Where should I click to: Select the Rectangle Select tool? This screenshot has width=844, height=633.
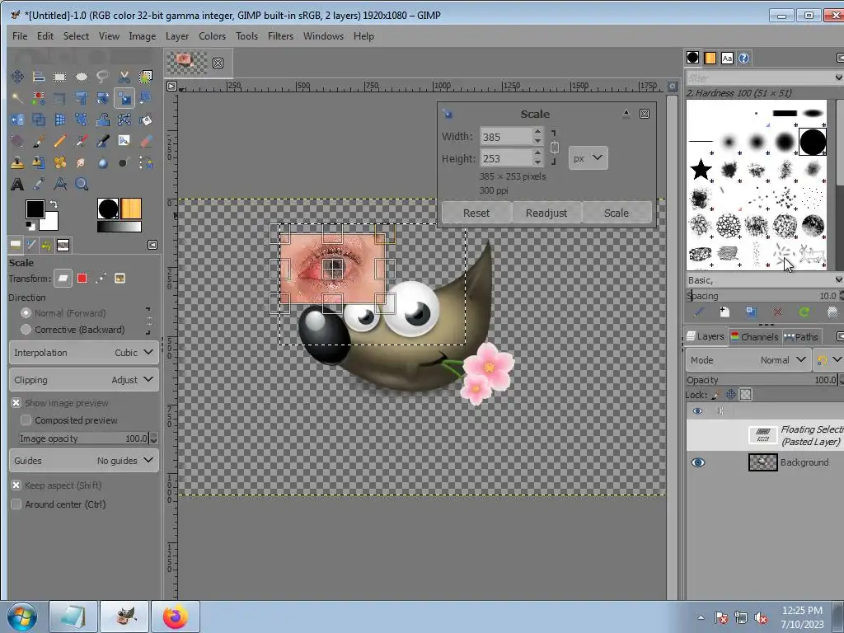pyautogui.click(x=59, y=77)
